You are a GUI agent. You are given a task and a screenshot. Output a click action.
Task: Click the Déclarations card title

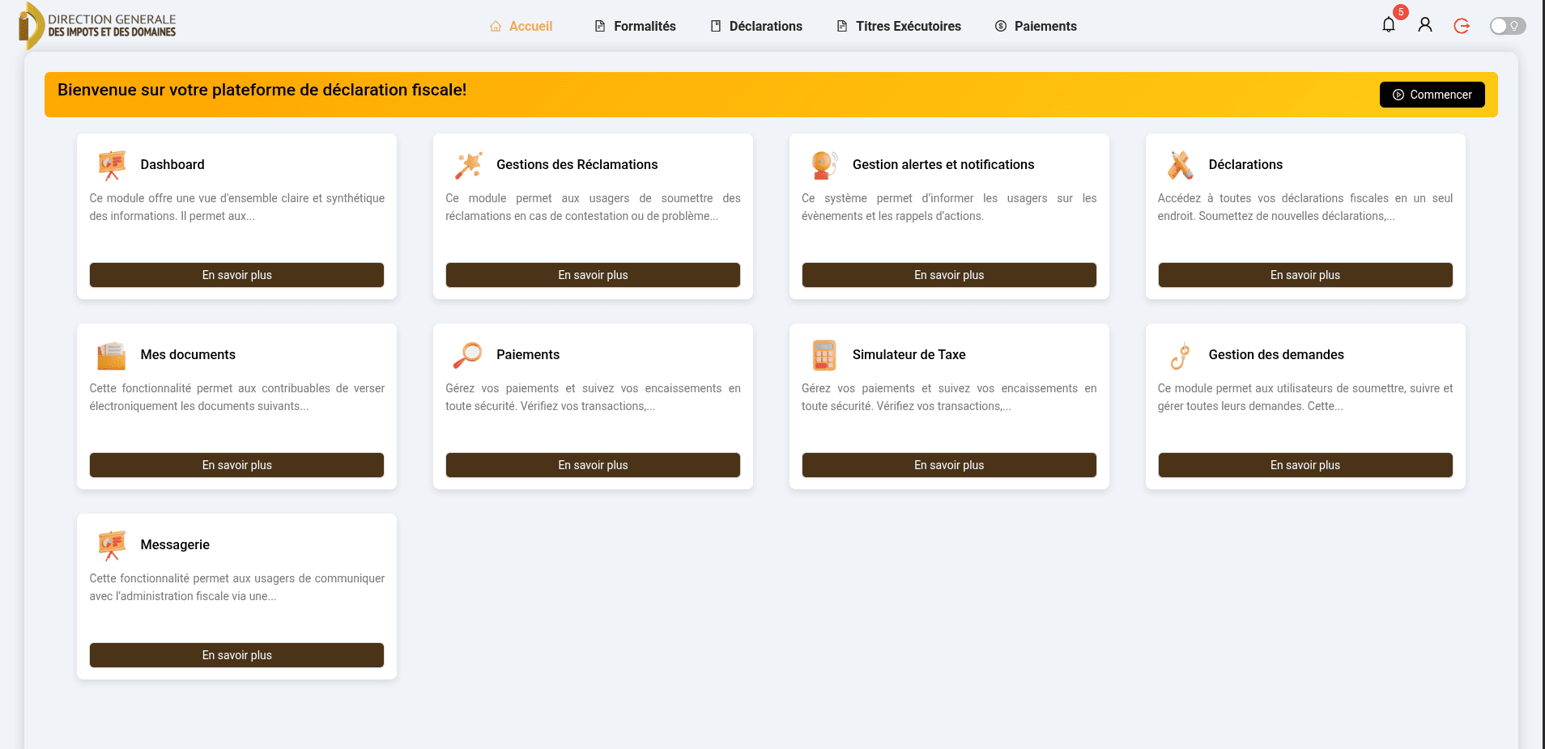(x=1245, y=164)
